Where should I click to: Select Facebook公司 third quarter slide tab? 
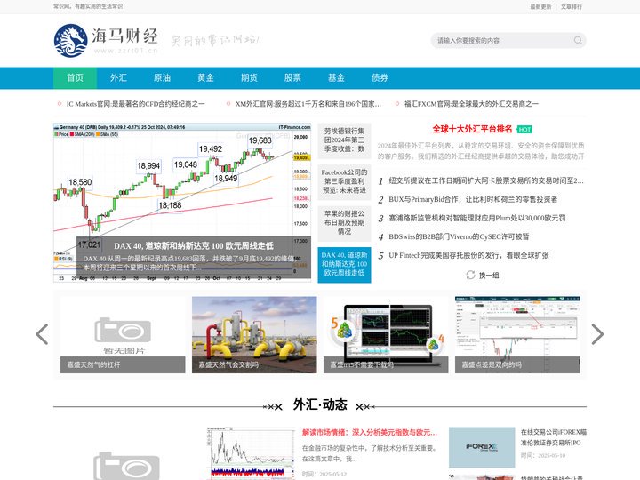[344, 181]
